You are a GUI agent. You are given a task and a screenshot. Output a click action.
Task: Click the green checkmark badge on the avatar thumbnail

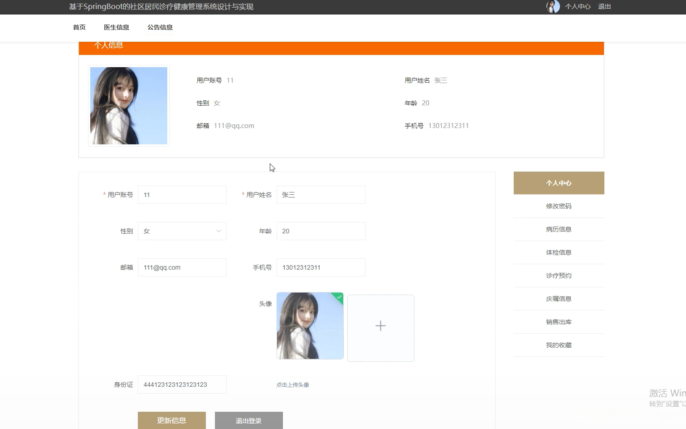pos(339,297)
